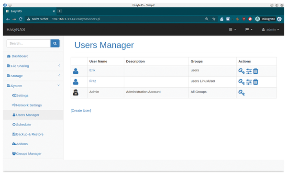Select Users Manager in sidebar
The width and height of the screenshot is (287, 175).
coord(33,115)
